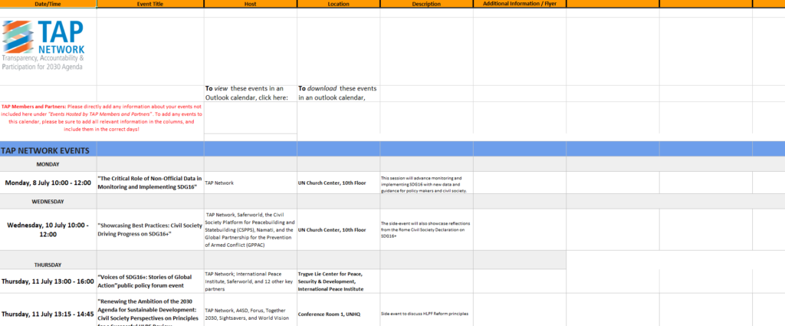Click the 'To view these events' Outlook cell

tap(250, 93)
